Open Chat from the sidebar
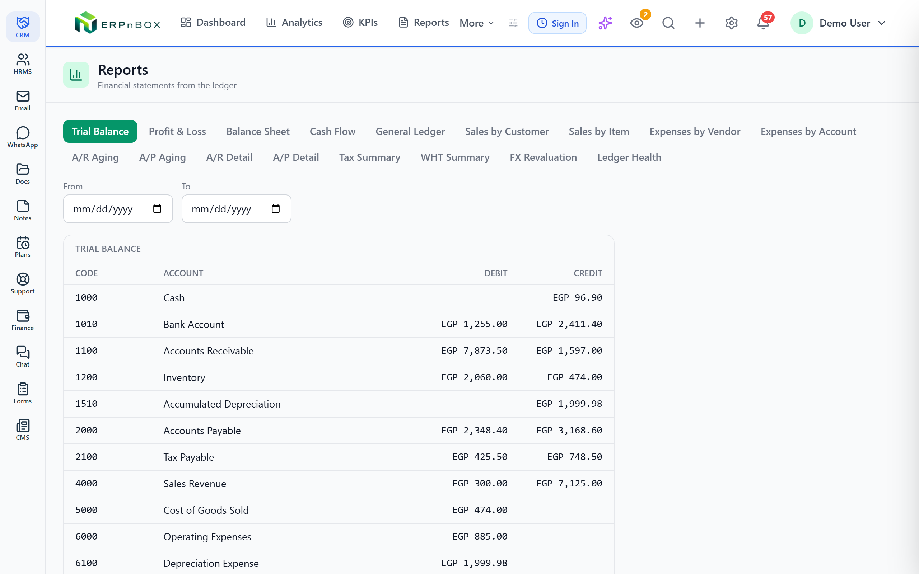919x574 pixels. tap(22, 357)
